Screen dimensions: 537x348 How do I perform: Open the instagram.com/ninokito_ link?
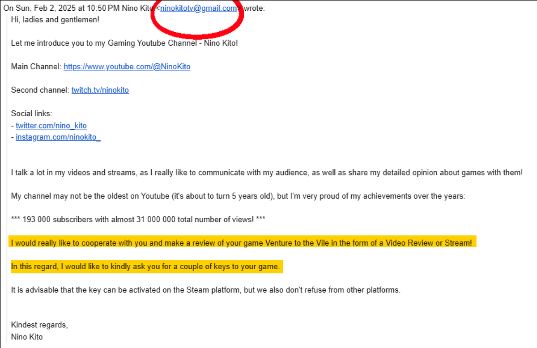(x=58, y=137)
